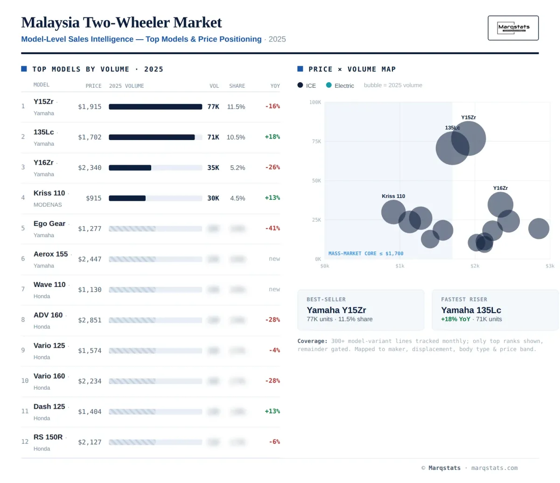Click the $2,851 price for ADV 160
The width and height of the screenshot is (560, 483).
pos(90,320)
